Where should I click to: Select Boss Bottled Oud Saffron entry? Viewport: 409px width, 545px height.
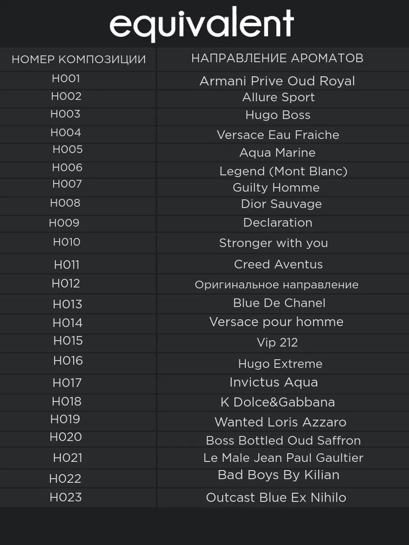click(x=283, y=441)
